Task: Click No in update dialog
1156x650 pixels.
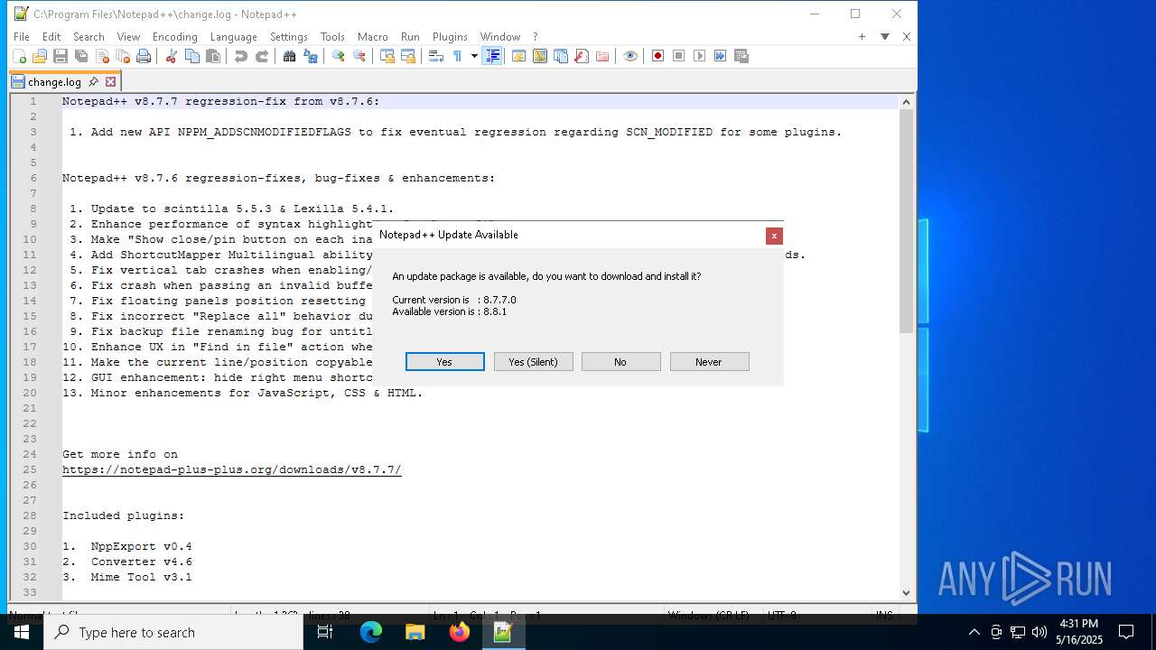Action: click(620, 362)
